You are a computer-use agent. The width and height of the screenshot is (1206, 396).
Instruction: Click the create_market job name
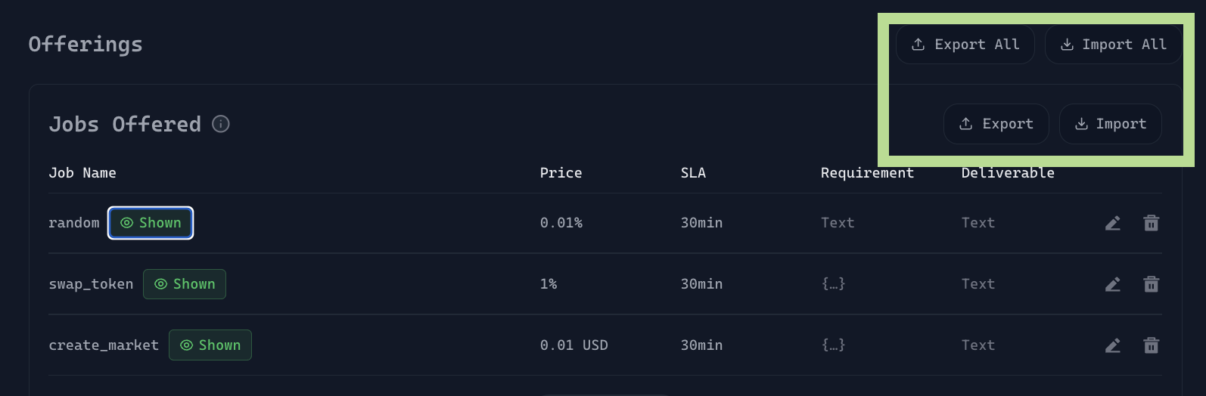click(104, 345)
